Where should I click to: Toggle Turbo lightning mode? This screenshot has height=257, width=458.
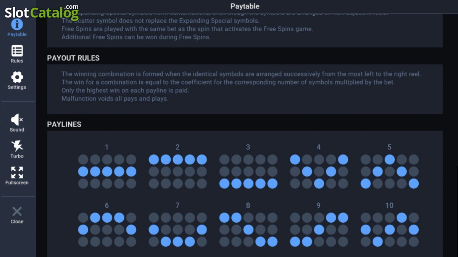pos(17,146)
